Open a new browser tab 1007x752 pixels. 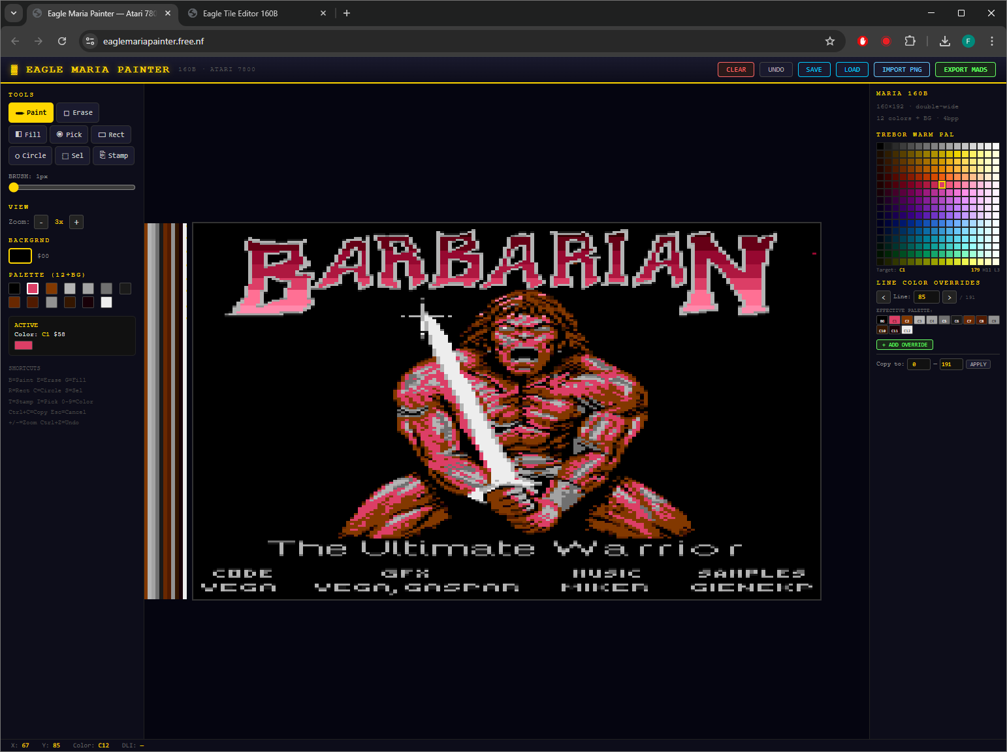point(347,13)
